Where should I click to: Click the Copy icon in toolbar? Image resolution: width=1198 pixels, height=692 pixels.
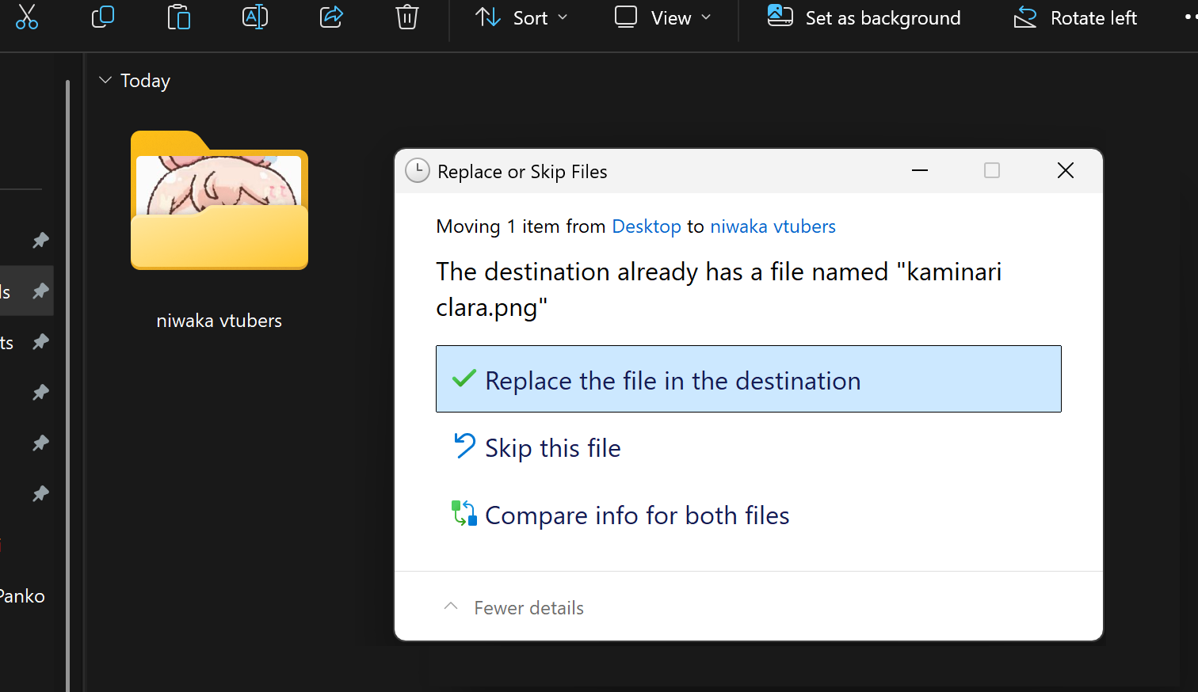coord(103,17)
